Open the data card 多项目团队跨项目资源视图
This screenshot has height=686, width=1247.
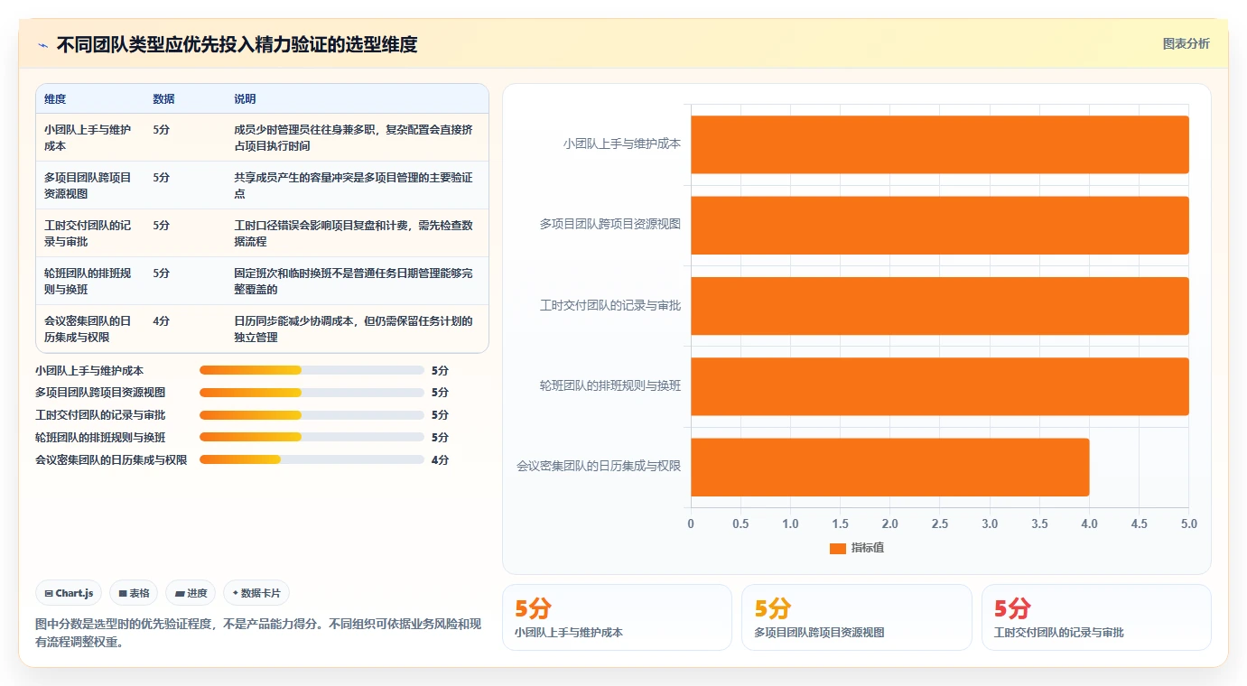pyautogui.click(x=857, y=617)
